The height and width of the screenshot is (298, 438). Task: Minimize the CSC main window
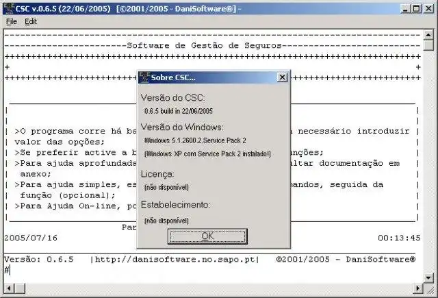coord(405,9)
